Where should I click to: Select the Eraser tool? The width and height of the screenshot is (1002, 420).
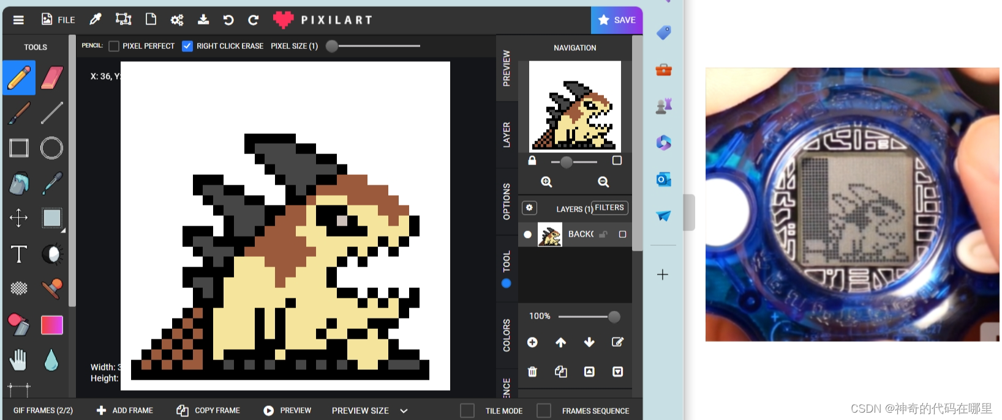coord(52,78)
